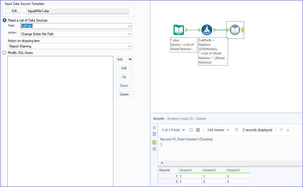Viewport: 303px width, 187px height.
Task: Show results messages panel icon
Action: (154, 134)
